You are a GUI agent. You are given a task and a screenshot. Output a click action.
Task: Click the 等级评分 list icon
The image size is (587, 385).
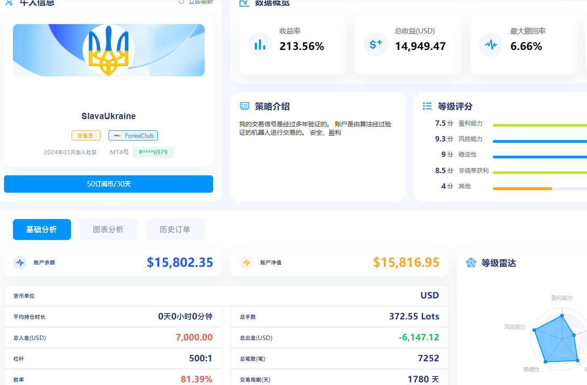pyautogui.click(x=428, y=106)
